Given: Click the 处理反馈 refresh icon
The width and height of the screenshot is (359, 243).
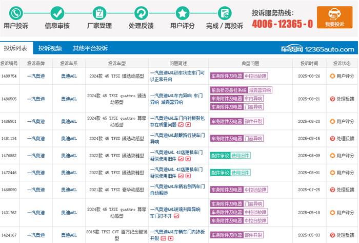Looking at the screenshot, I should (x=141, y=13).
